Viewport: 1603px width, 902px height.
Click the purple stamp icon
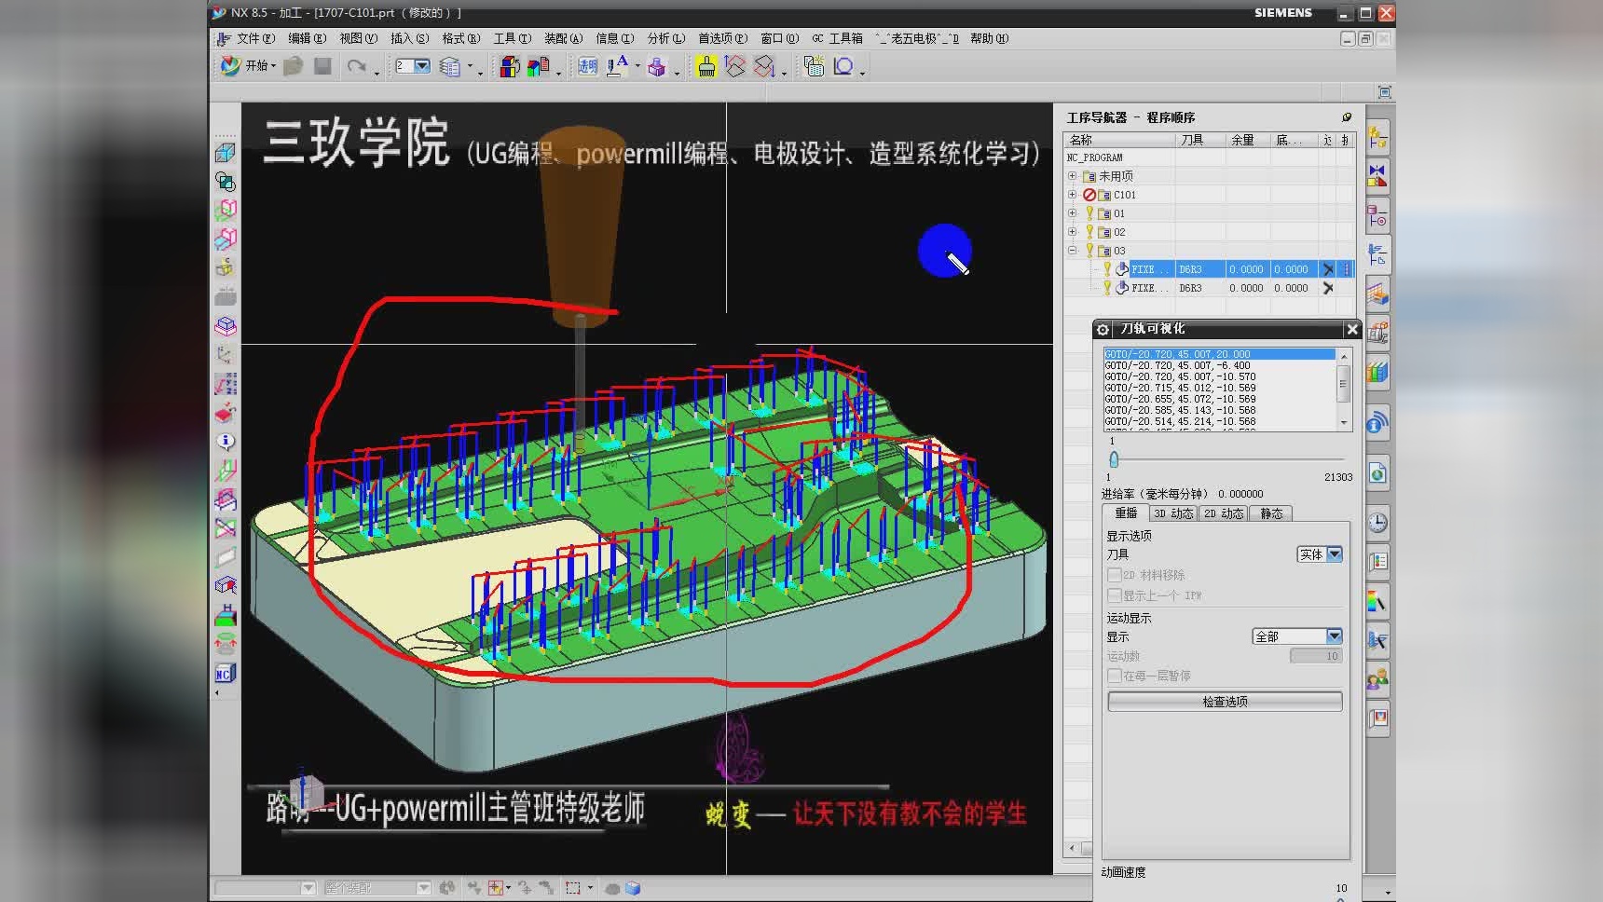[657, 67]
